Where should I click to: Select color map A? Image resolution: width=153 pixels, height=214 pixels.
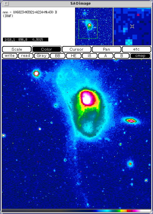[106, 56]
